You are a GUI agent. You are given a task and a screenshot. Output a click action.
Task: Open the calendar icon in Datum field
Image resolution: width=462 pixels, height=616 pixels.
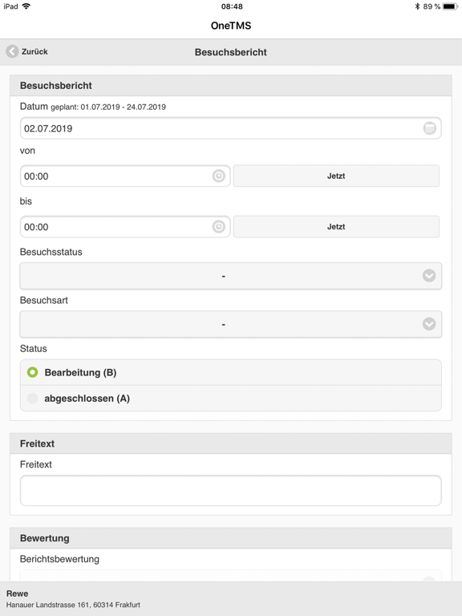(x=429, y=128)
